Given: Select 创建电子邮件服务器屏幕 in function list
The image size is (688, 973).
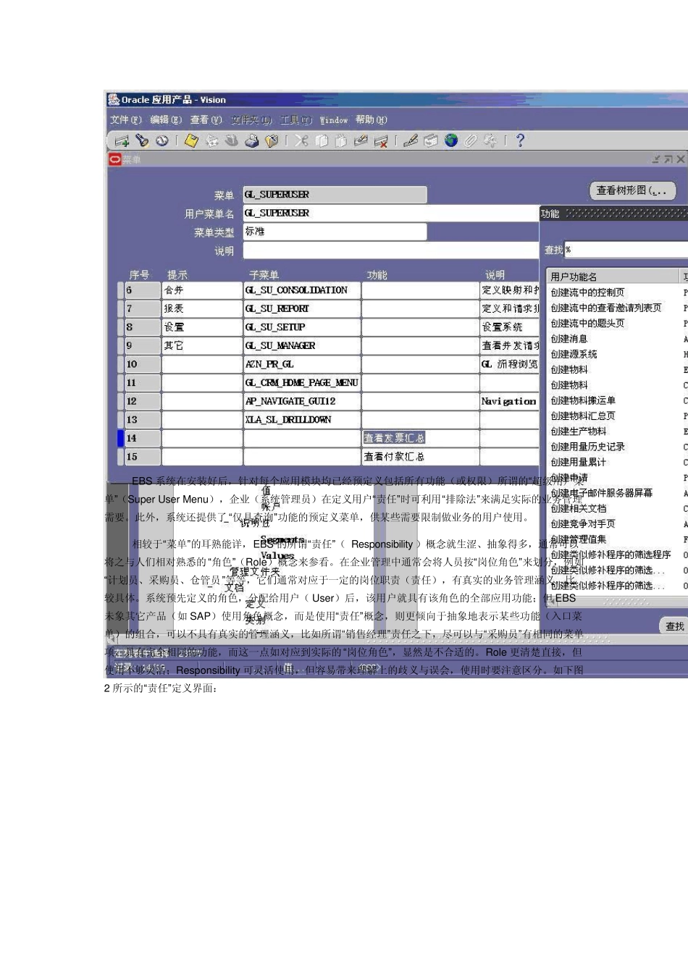Looking at the screenshot, I should tap(601, 493).
